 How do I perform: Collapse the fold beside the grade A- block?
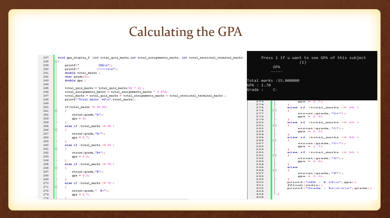(56, 130)
